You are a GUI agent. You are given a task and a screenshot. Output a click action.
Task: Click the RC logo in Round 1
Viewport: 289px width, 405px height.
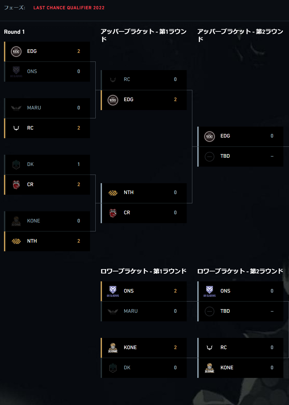[x=16, y=128]
